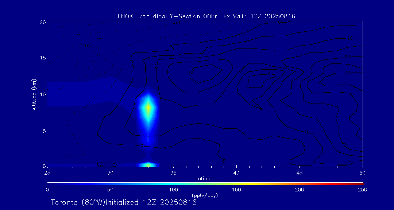This screenshot has height=210, width=394.
Task: Click the "Altitude (km)" y-axis label
Action: click(34, 94)
